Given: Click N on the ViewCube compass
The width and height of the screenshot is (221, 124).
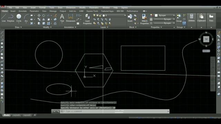Looking at the screenshot, I should click(206, 33).
